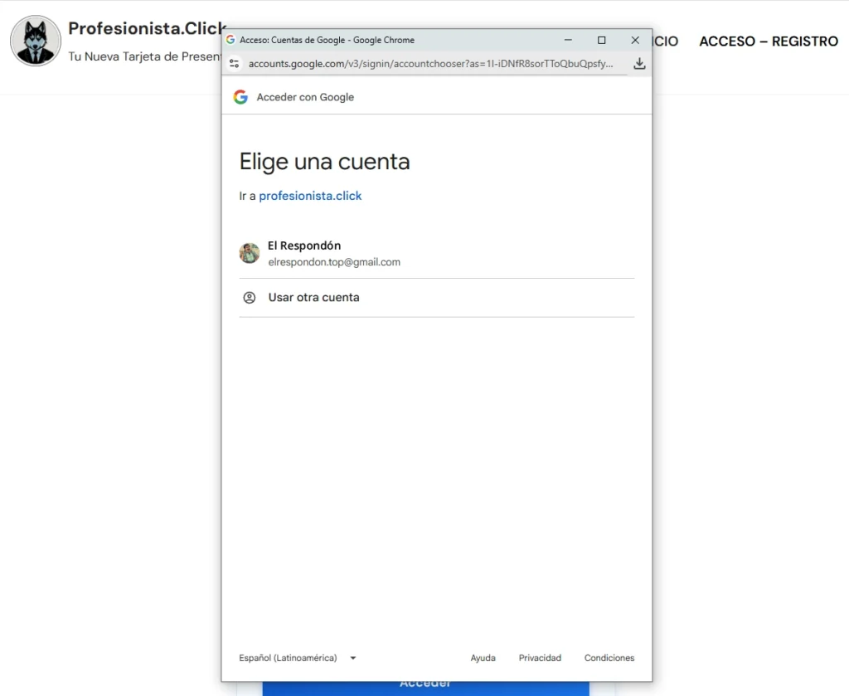The width and height of the screenshot is (849, 696).
Task: Open Español (Latinoamérica) language dropdown
Action: click(x=298, y=658)
